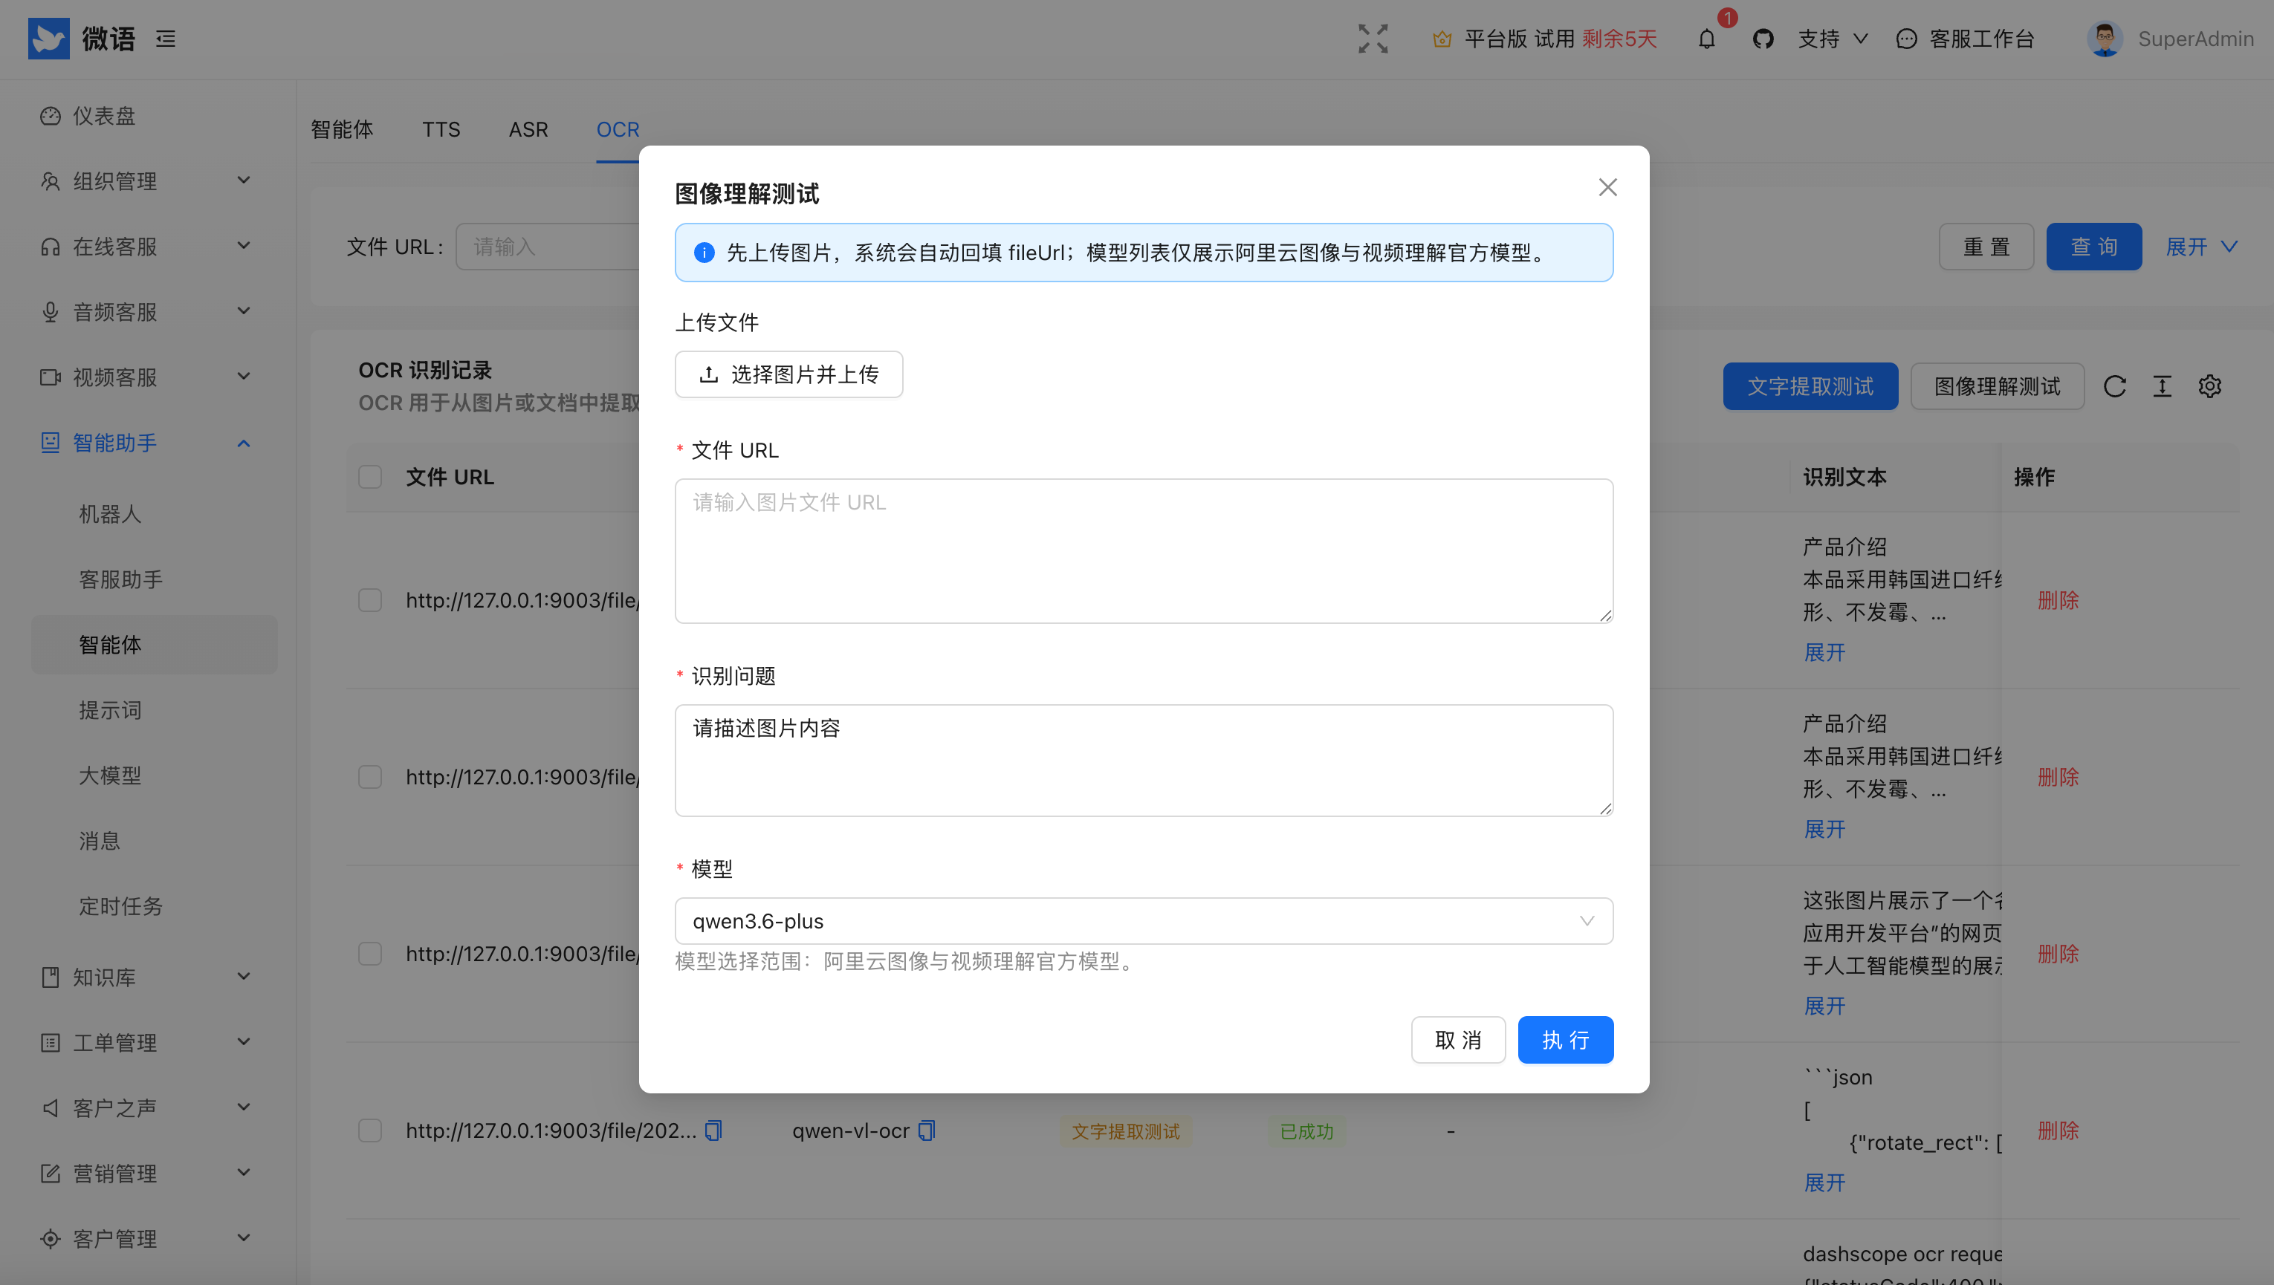
Task: Focus the 文件 URL search input
Action: [x=547, y=247]
